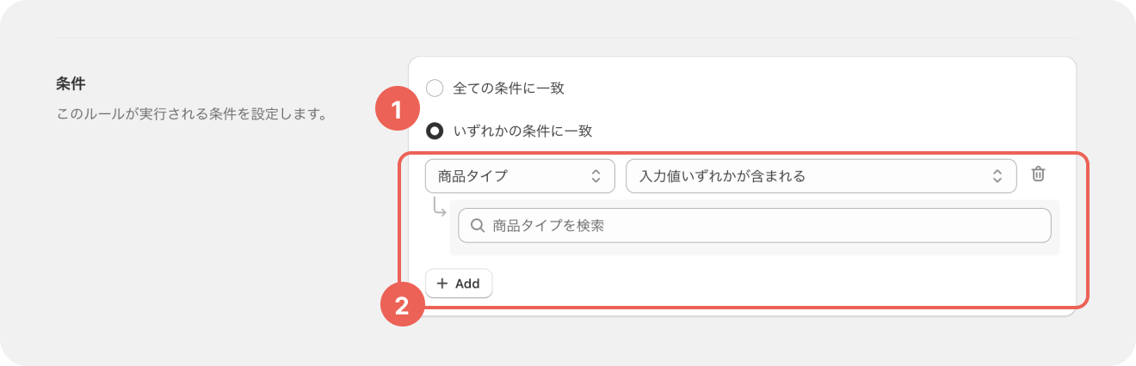Click the 条件 section heading

70,84
